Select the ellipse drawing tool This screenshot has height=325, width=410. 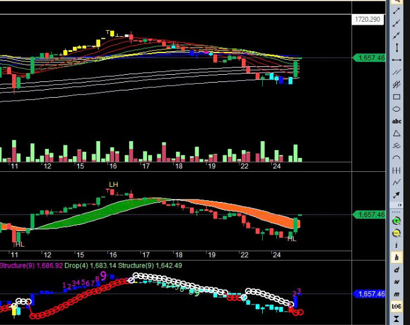tap(396, 109)
